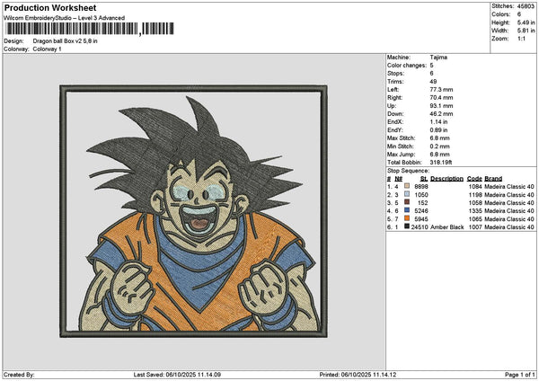Click the Amber Black description

(x=446, y=227)
